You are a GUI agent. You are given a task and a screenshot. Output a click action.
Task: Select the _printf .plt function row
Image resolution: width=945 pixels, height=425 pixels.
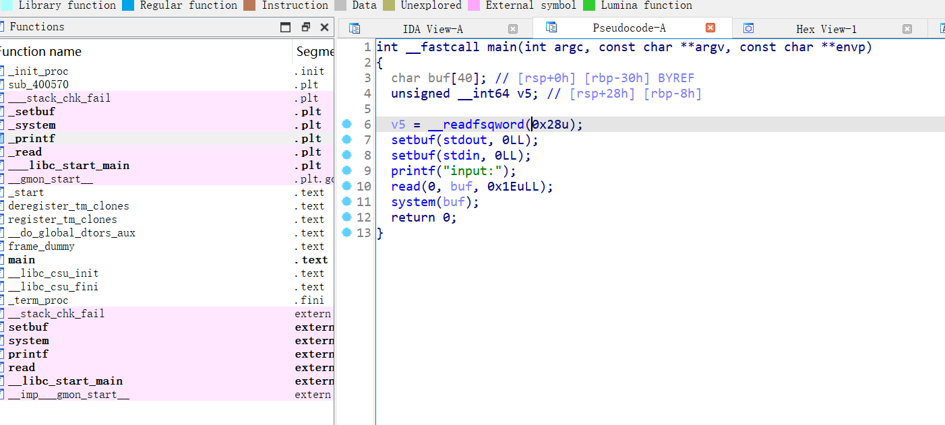[167, 139]
